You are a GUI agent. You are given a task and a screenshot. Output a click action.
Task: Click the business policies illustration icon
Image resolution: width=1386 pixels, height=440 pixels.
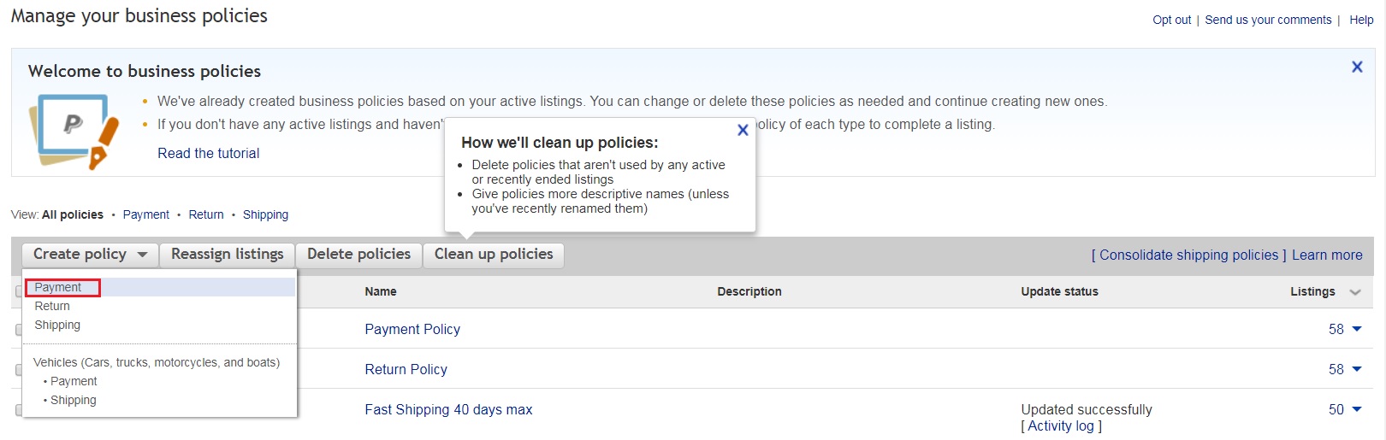pyautogui.click(x=74, y=132)
